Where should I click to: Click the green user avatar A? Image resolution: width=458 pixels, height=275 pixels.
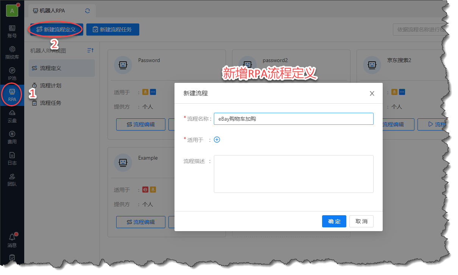pyautogui.click(x=12, y=11)
